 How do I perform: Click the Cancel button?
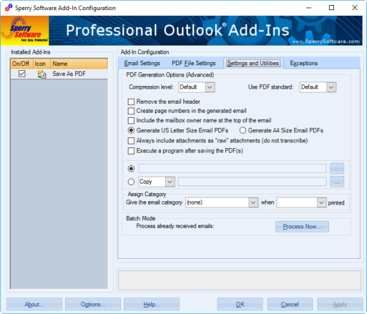pyautogui.click(x=290, y=304)
